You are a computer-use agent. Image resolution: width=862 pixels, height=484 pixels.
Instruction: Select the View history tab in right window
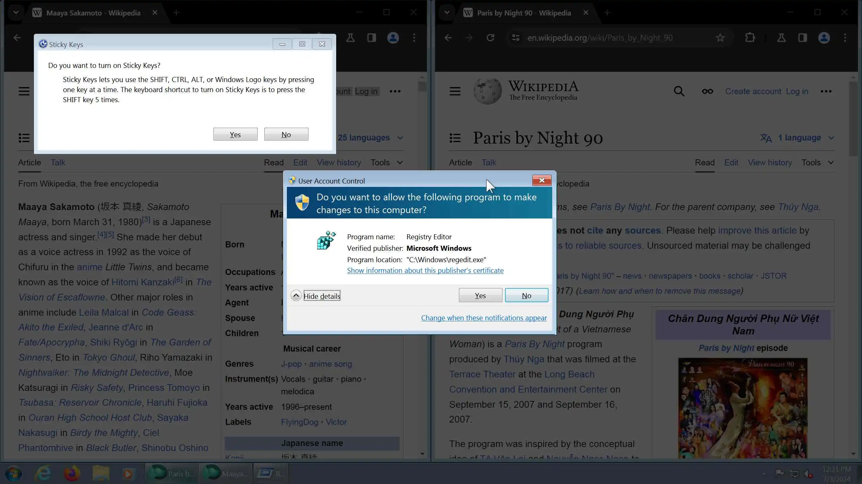coord(770,163)
